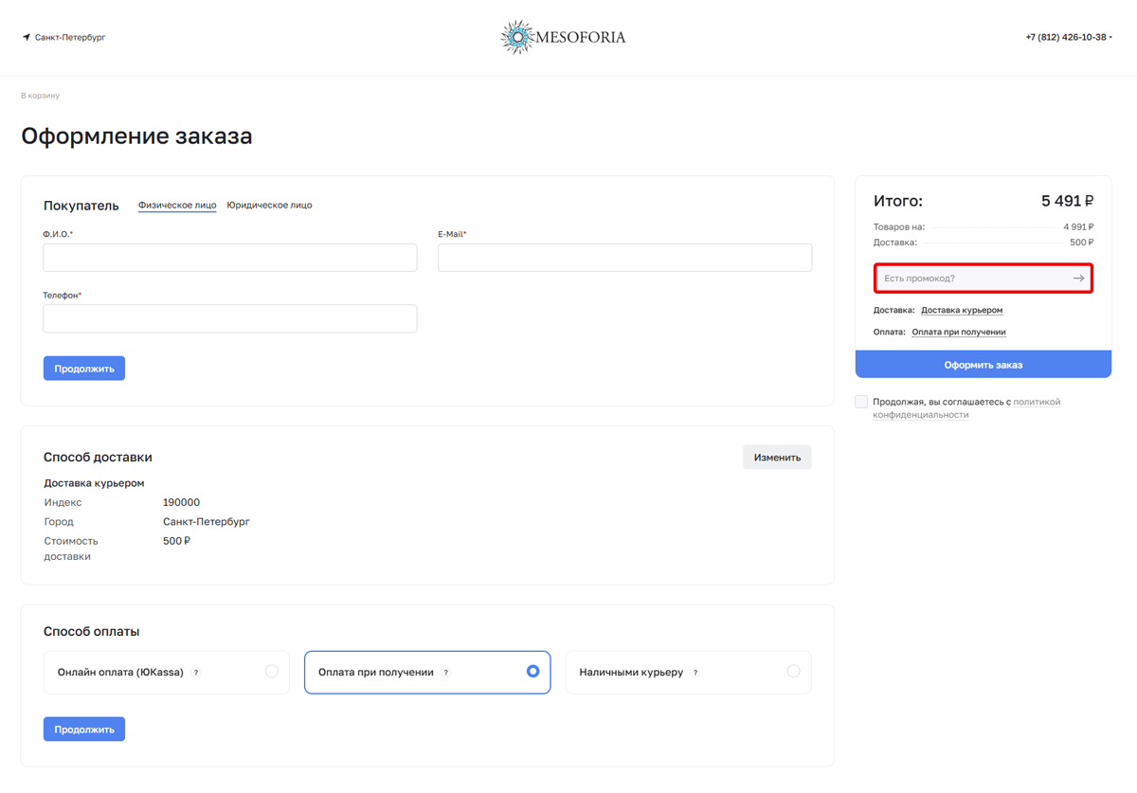Tick the privacy policy agreement checkbox

click(861, 402)
